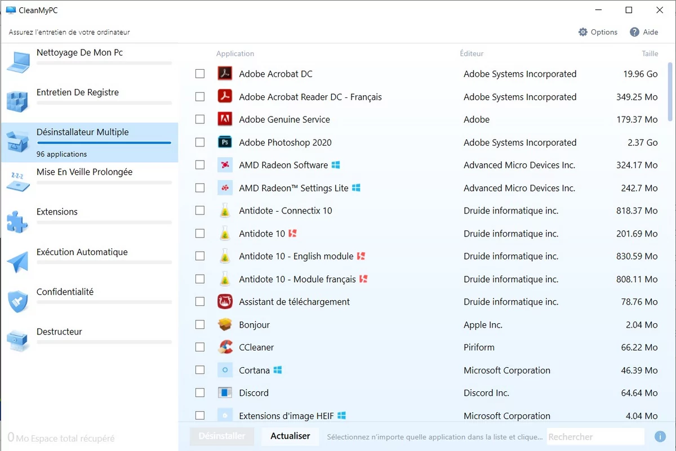Click the CCleaner app icon
The image size is (676, 451).
(225, 347)
